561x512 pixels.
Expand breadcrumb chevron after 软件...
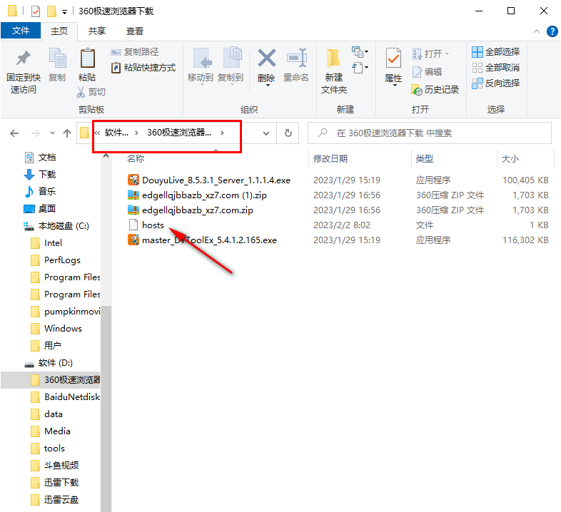click(136, 133)
